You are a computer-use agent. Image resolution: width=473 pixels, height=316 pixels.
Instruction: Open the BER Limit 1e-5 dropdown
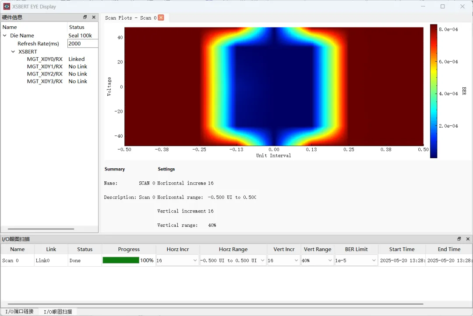tap(356, 260)
